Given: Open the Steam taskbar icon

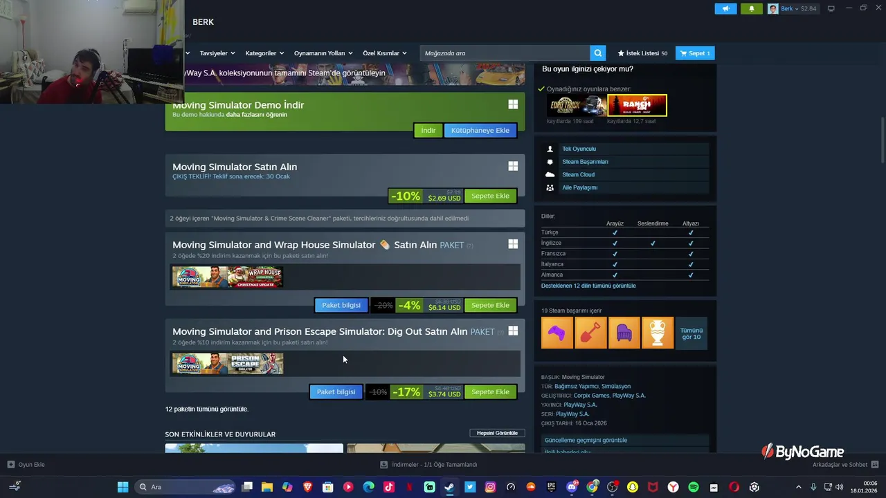Looking at the screenshot, I should click(449, 487).
